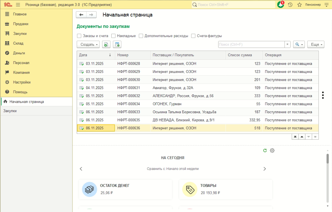Screen dimensions: 332x212
Task: Open the hamburger functions menu in title bar
Action: 18,5
